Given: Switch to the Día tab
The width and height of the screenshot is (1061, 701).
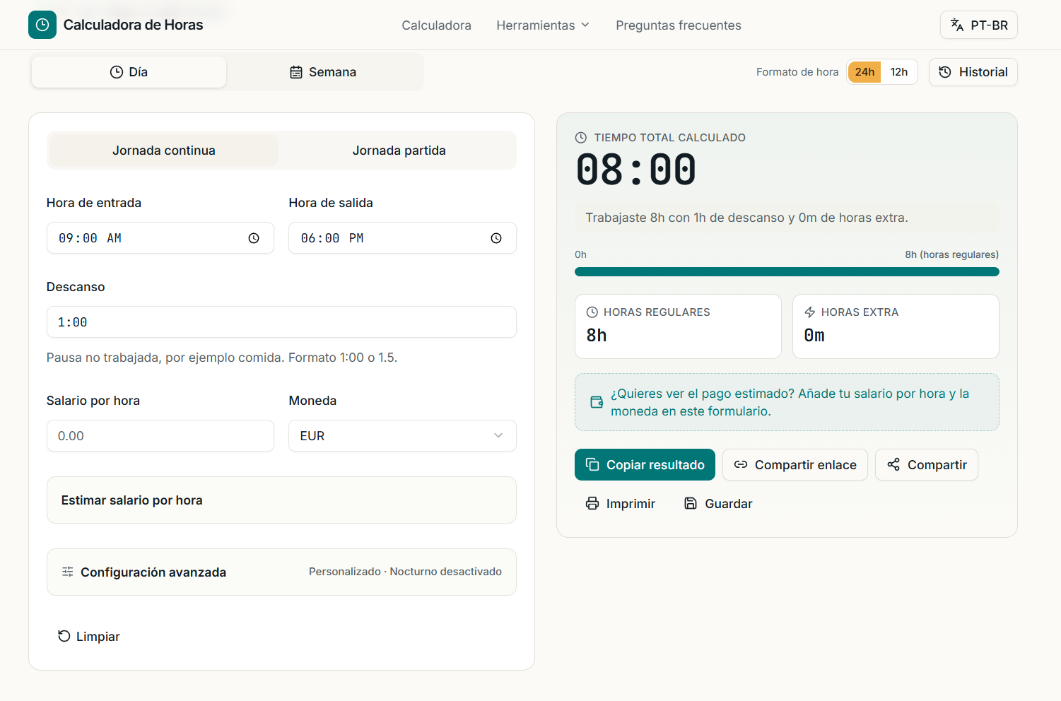Looking at the screenshot, I should [x=129, y=72].
